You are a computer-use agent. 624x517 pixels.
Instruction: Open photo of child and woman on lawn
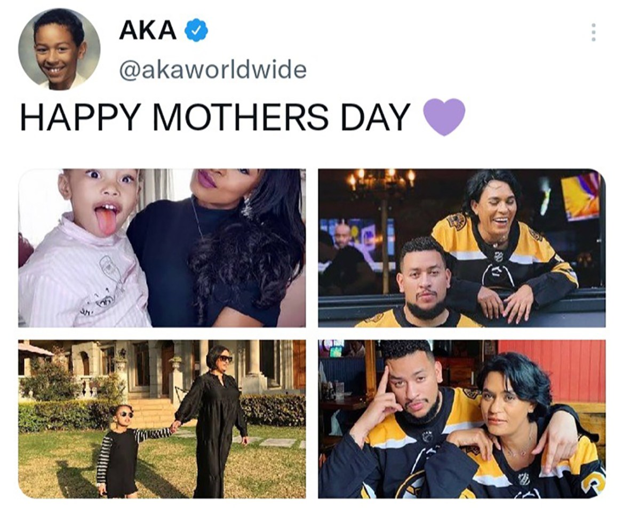(x=162, y=419)
